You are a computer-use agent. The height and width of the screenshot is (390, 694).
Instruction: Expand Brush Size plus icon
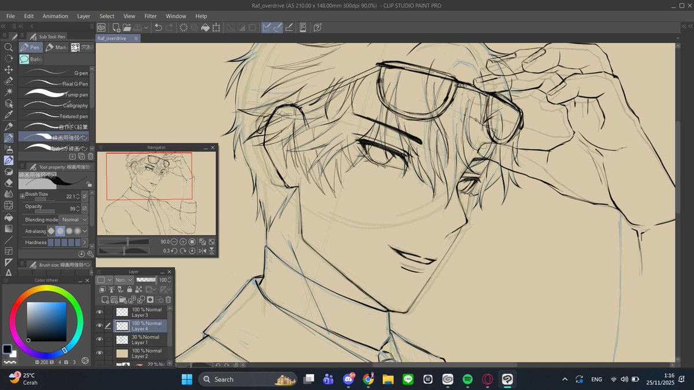(x=23, y=195)
